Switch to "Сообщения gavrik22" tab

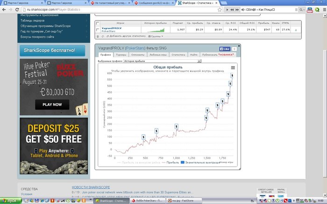[154, 3]
